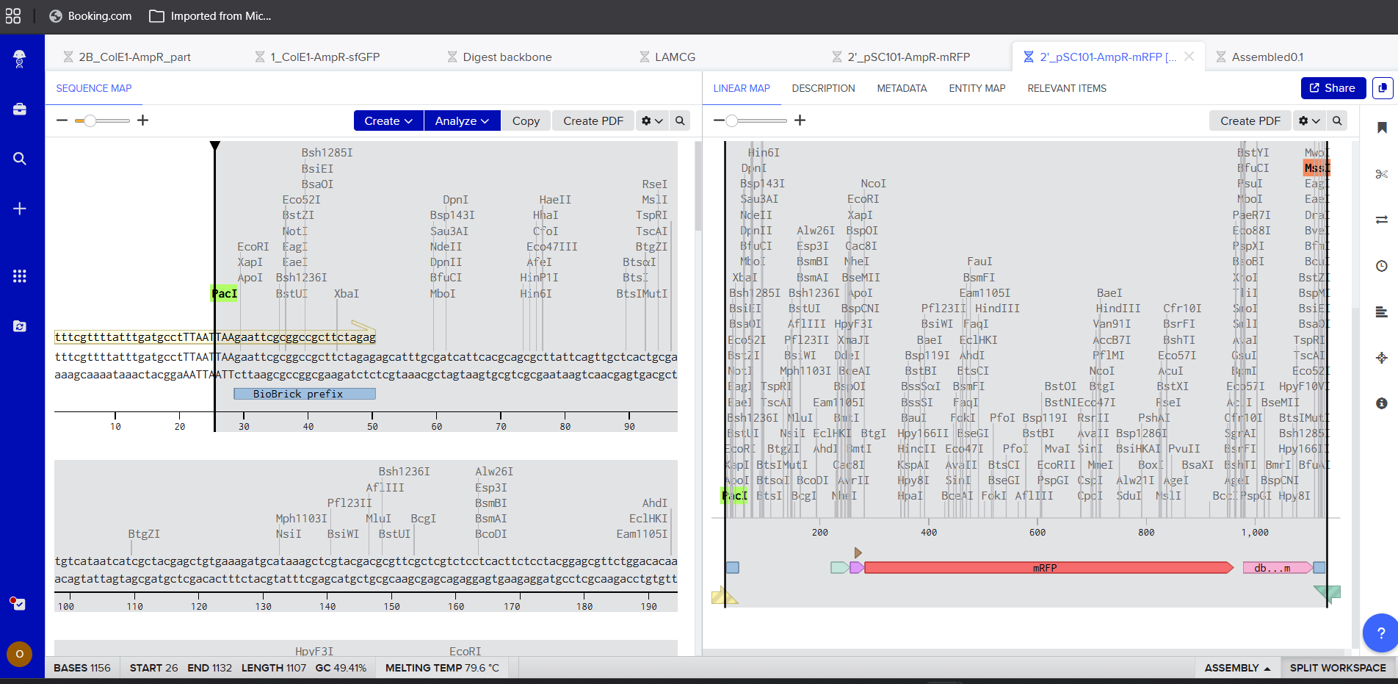Open the bookmark icon in right sidebar
Viewport: 1398px width, 684px height.
pos(1381,128)
